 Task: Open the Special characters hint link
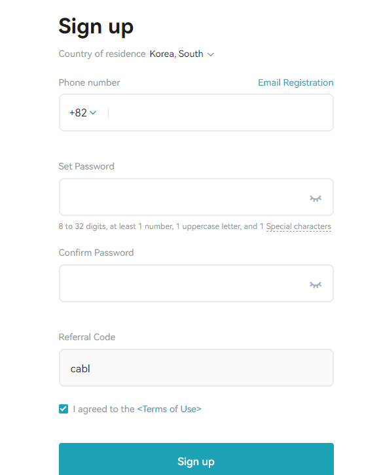click(x=299, y=226)
